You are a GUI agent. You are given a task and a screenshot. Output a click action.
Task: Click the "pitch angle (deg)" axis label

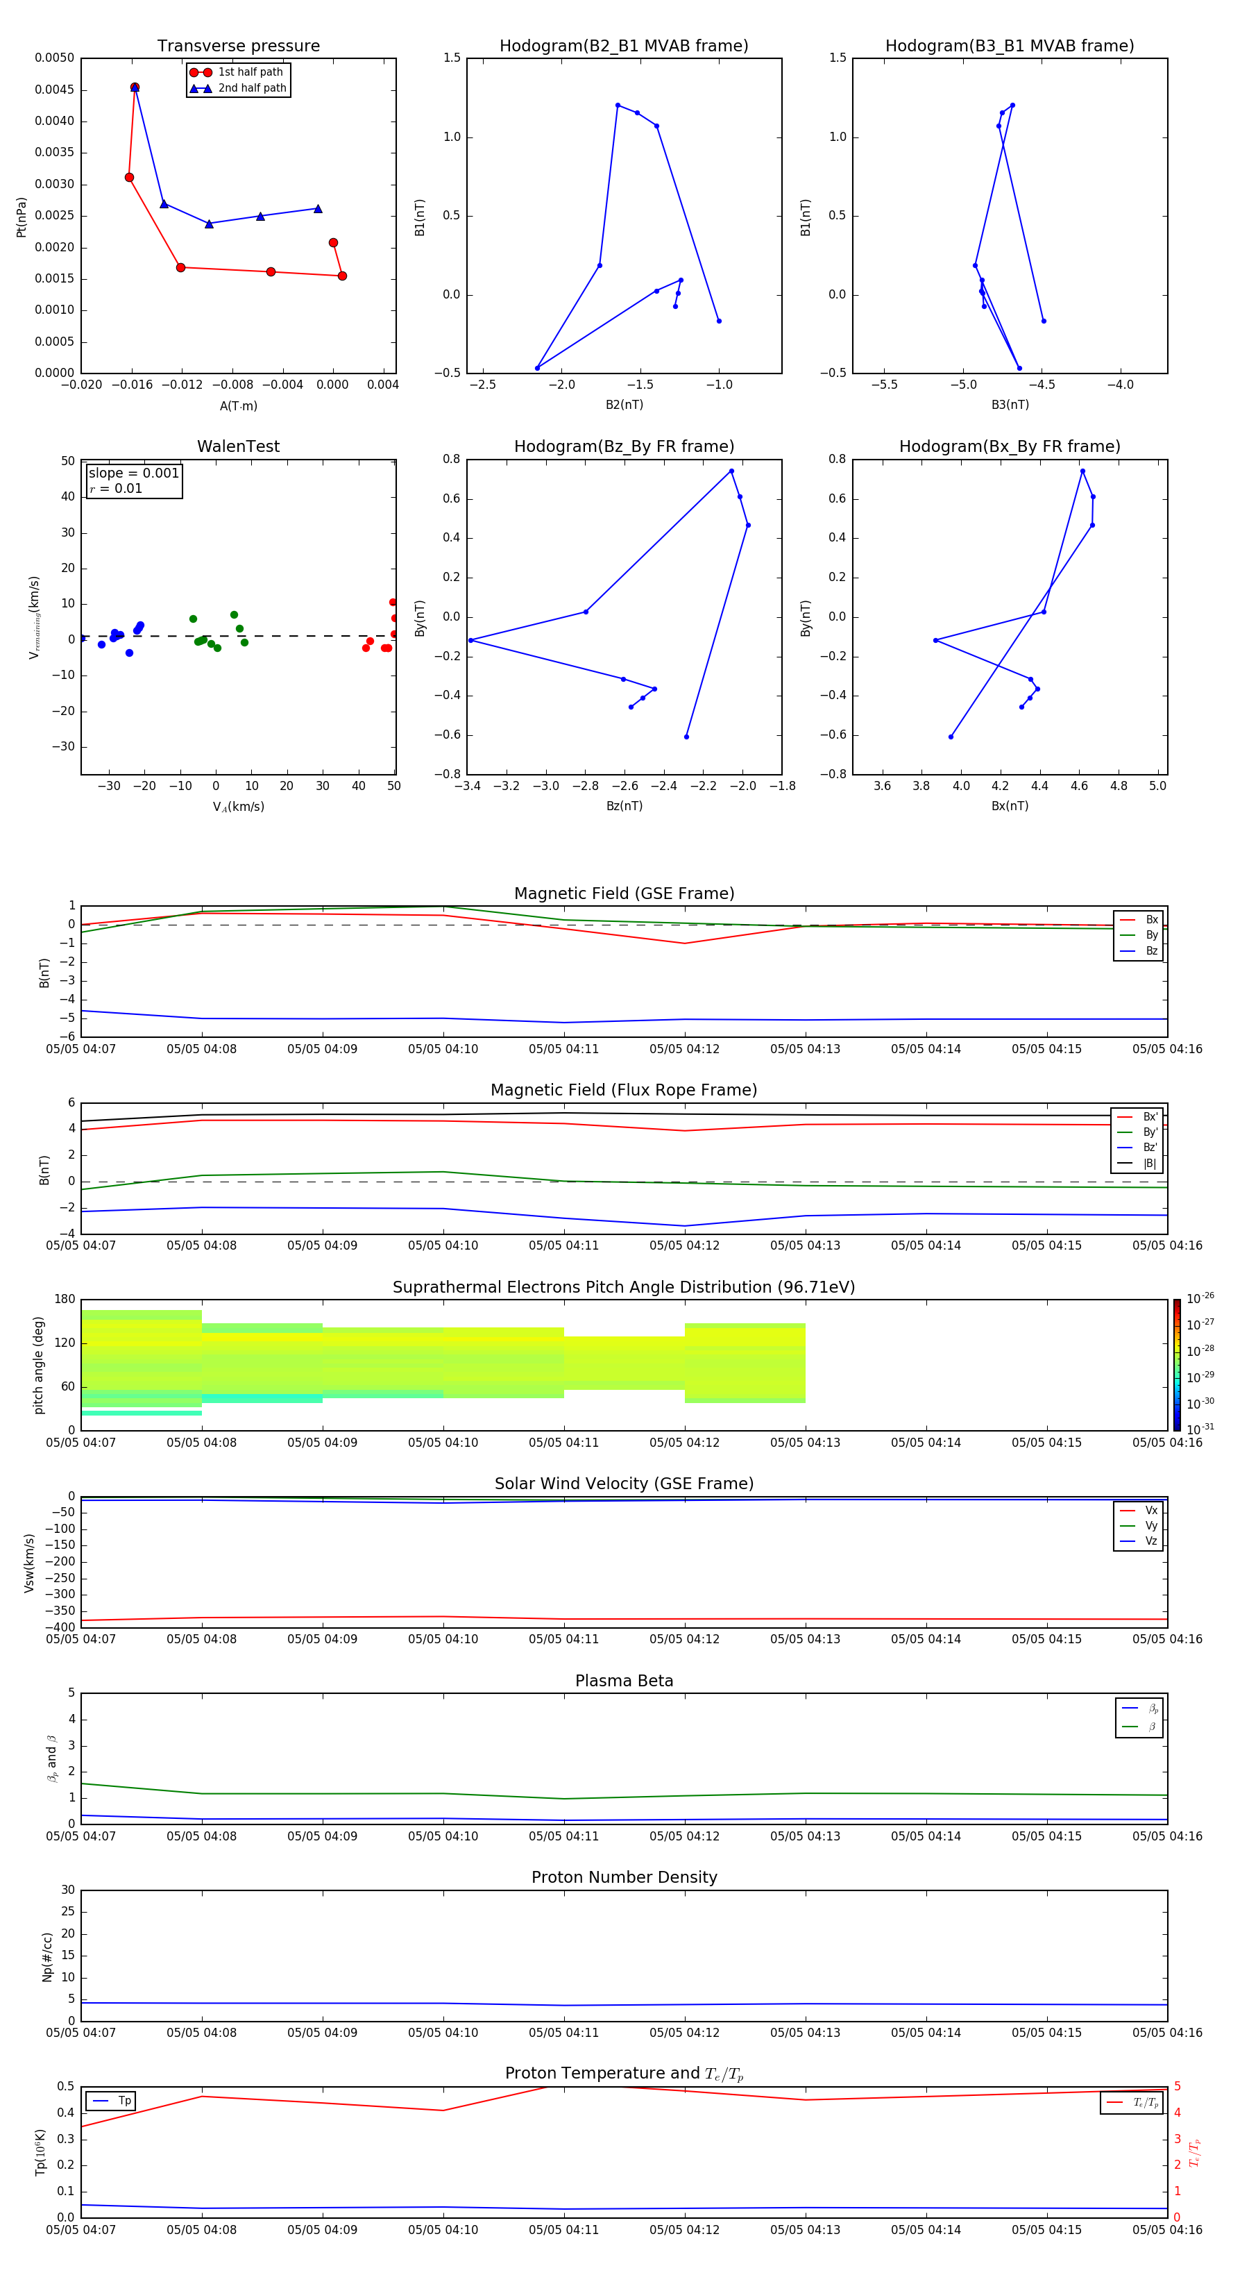[39, 1365]
